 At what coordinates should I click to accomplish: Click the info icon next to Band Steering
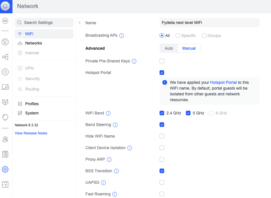click(115, 125)
